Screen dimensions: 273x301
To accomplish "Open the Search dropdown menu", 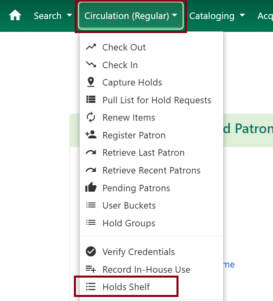I will [x=52, y=16].
